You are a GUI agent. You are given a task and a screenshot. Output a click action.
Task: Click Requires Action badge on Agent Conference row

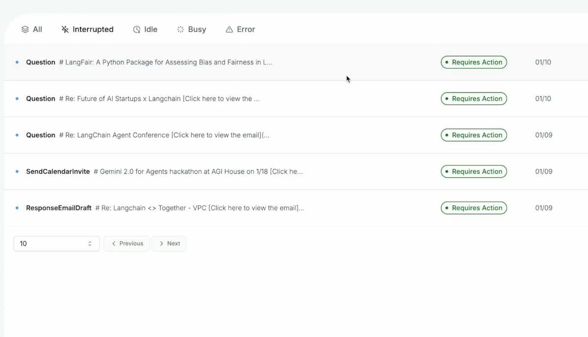(474, 135)
